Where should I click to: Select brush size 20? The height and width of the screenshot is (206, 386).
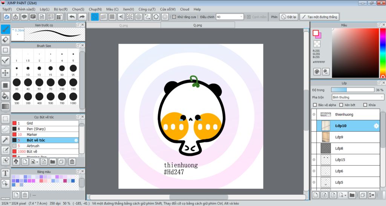coord(62,70)
